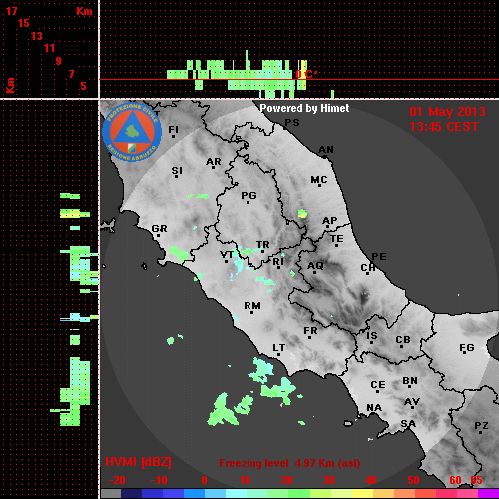Image resolution: width=499 pixels, height=499 pixels.
Task: Click the 65 dBZ value on the legend
Action: (476, 480)
